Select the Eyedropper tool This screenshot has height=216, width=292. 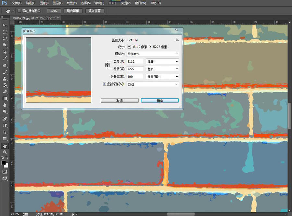[x=5, y=58]
